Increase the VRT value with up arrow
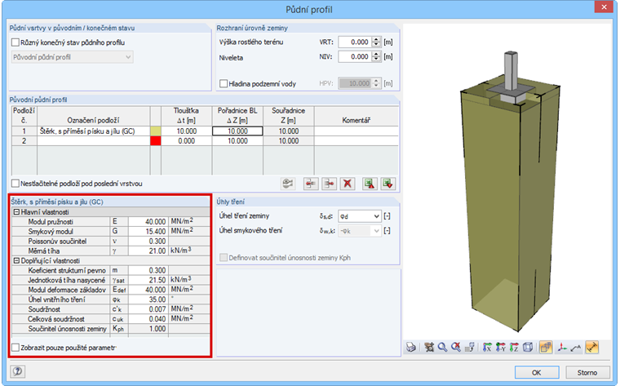Screen dimensions: 620x386 pyautogui.click(x=376, y=38)
